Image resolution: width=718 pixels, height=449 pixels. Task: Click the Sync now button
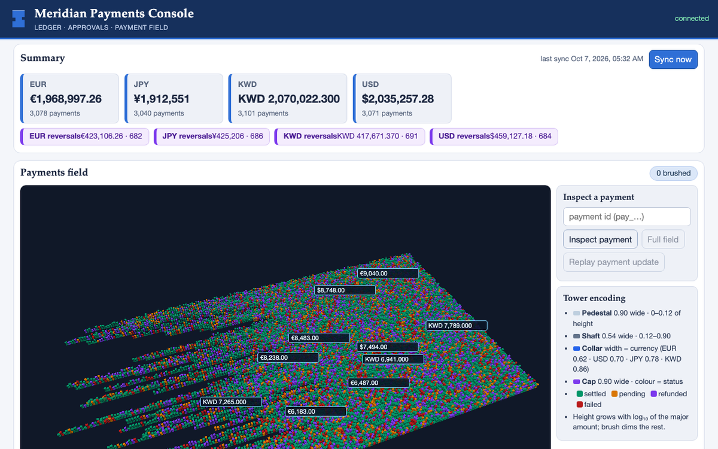(673, 59)
